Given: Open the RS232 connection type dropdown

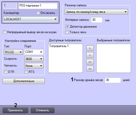Looking at the screenshot, I should click(x=13, y=52).
